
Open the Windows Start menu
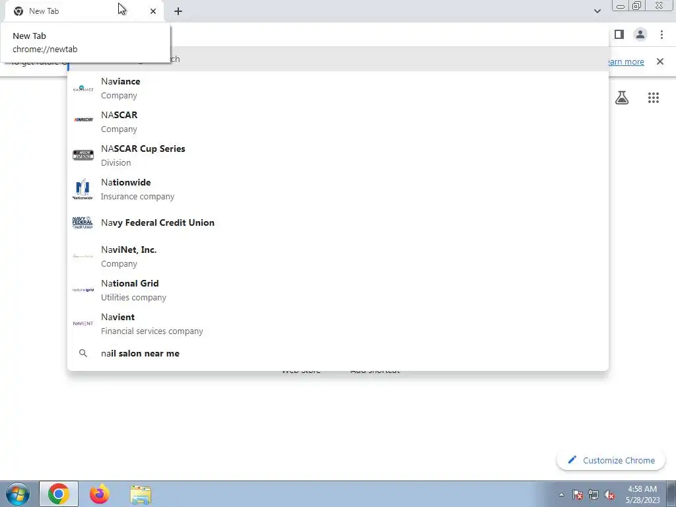18,494
